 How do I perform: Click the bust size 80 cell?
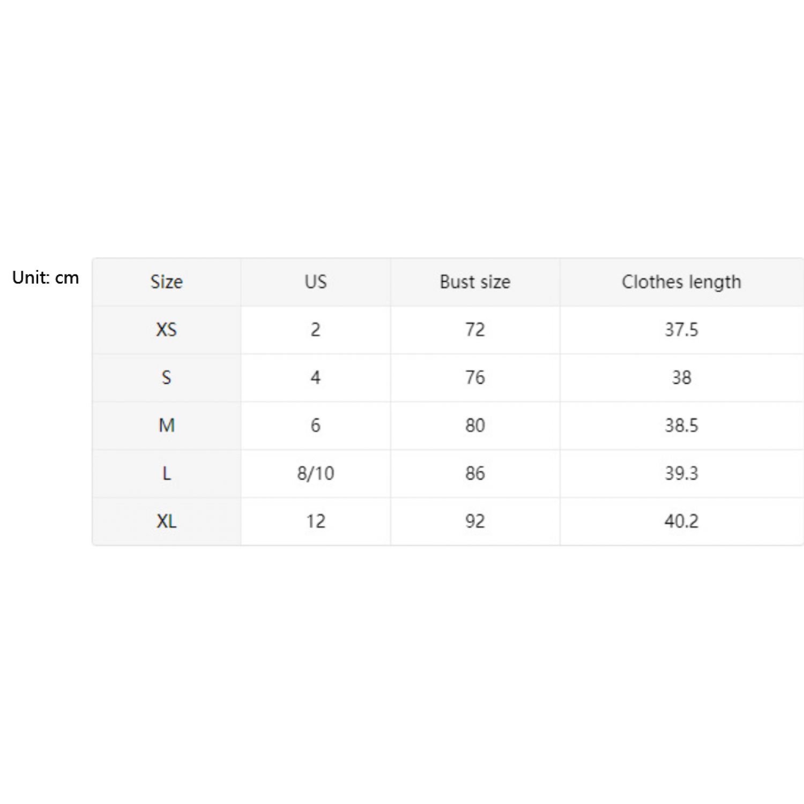pyautogui.click(x=475, y=426)
